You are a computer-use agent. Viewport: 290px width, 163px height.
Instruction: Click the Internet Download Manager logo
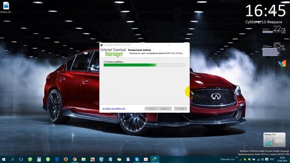[113, 53]
